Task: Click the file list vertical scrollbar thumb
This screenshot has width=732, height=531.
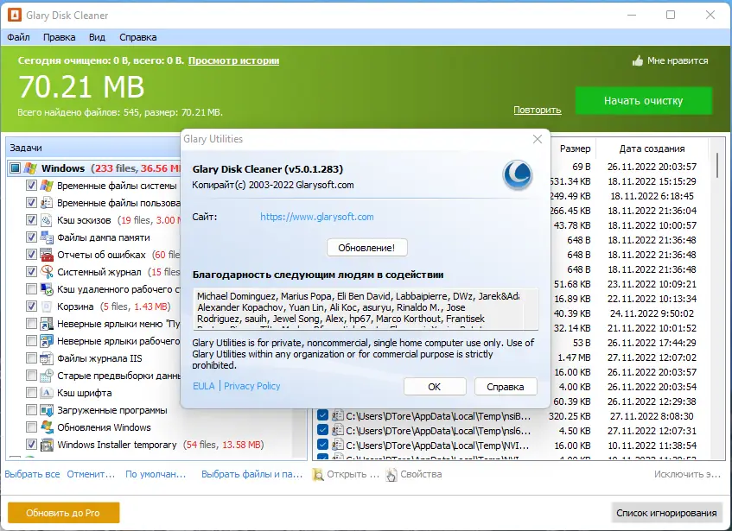Action: (x=717, y=165)
